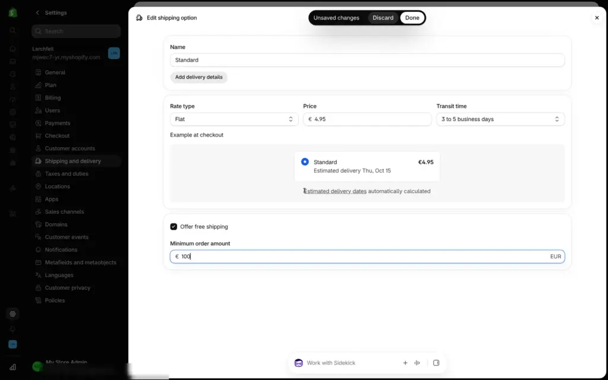Open the Rate type dropdown showing Flat
The height and width of the screenshot is (380, 608).
pos(234,119)
